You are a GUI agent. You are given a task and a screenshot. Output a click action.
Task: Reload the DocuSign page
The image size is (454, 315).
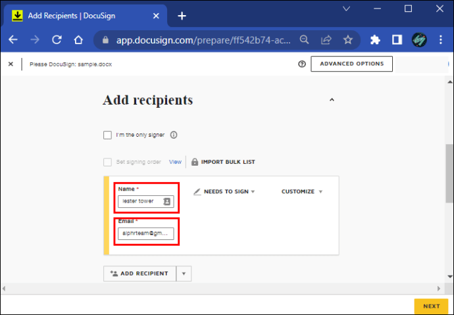57,39
